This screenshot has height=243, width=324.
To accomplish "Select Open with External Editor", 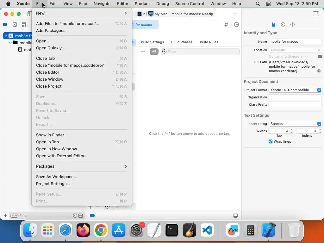I will pyautogui.click(x=82, y=156).
